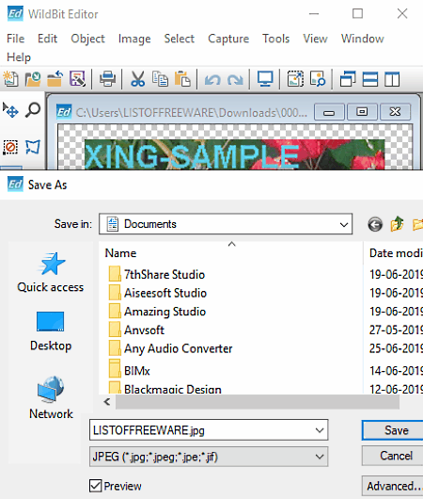Click the horizontal scrollbar left arrow
This screenshot has height=499, width=423.
[x=107, y=402]
